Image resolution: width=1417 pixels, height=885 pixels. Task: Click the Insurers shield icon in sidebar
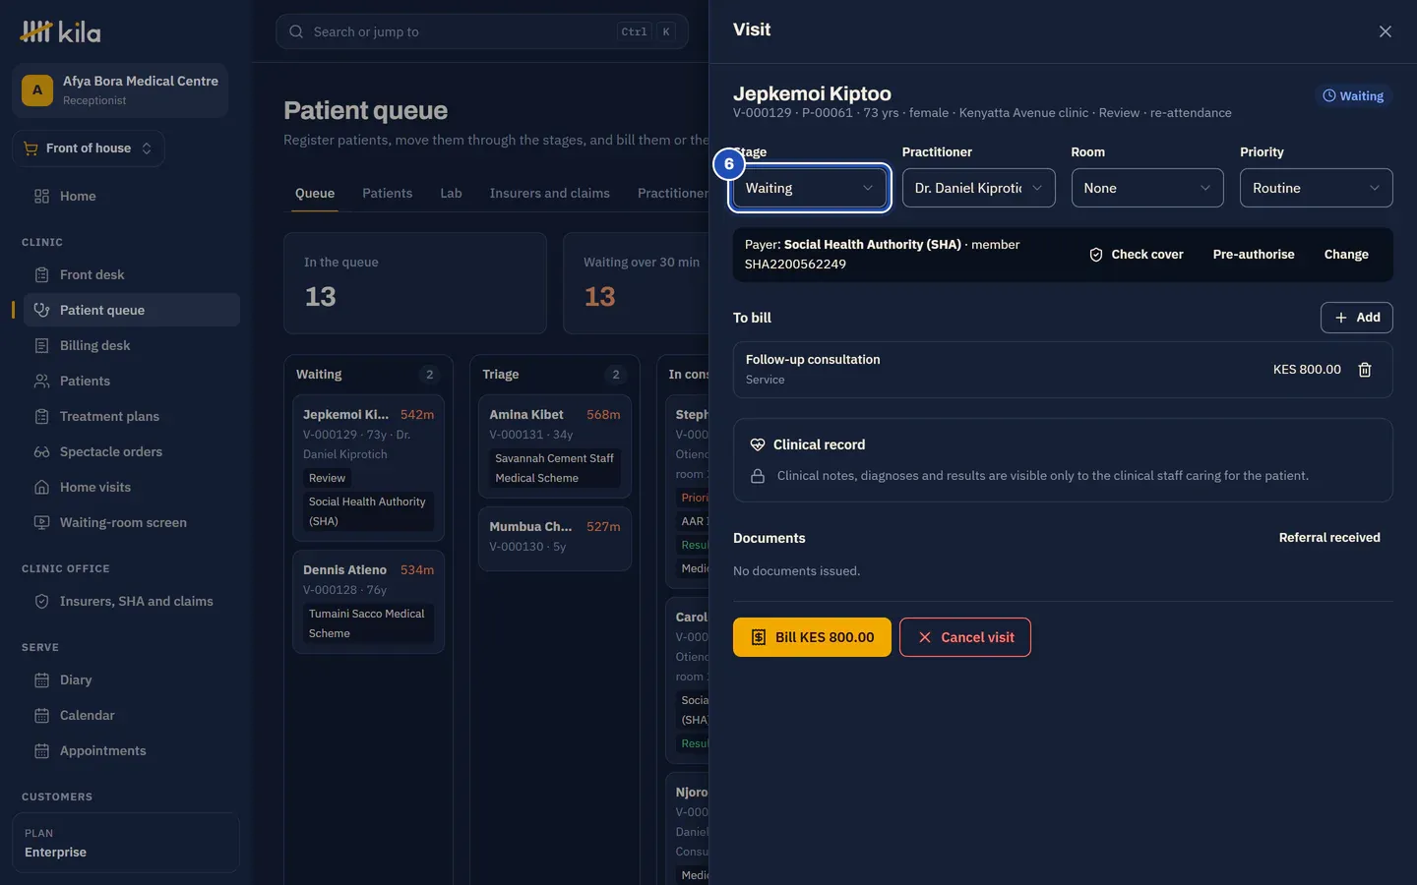[41, 601]
